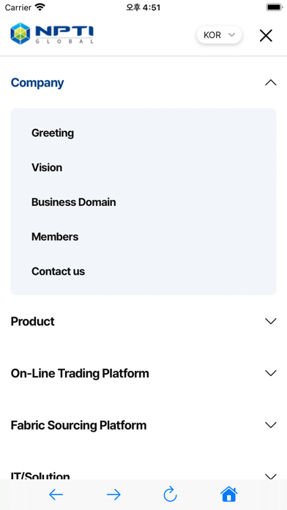Image resolution: width=287 pixels, height=510 pixels.
Task: Expand On-Line Trading Platform chevron
Action: (270, 373)
